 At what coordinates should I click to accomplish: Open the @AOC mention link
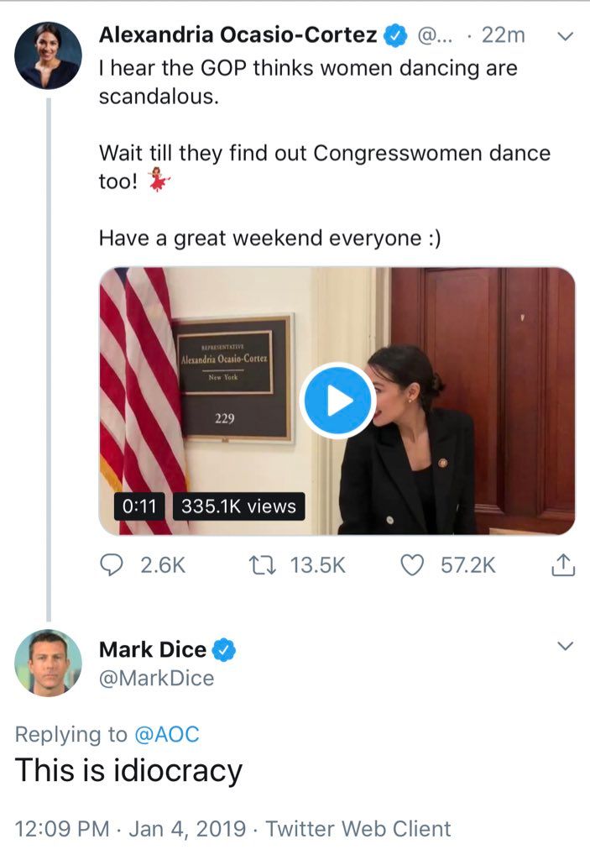pyautogui.click(x=167, y=734)
